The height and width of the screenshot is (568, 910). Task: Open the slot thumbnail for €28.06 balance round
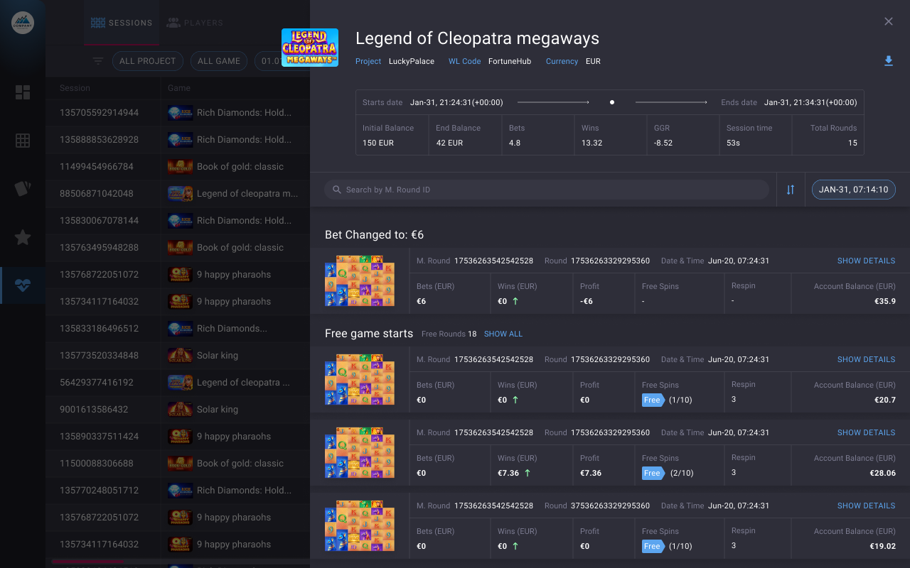[360, 452]
